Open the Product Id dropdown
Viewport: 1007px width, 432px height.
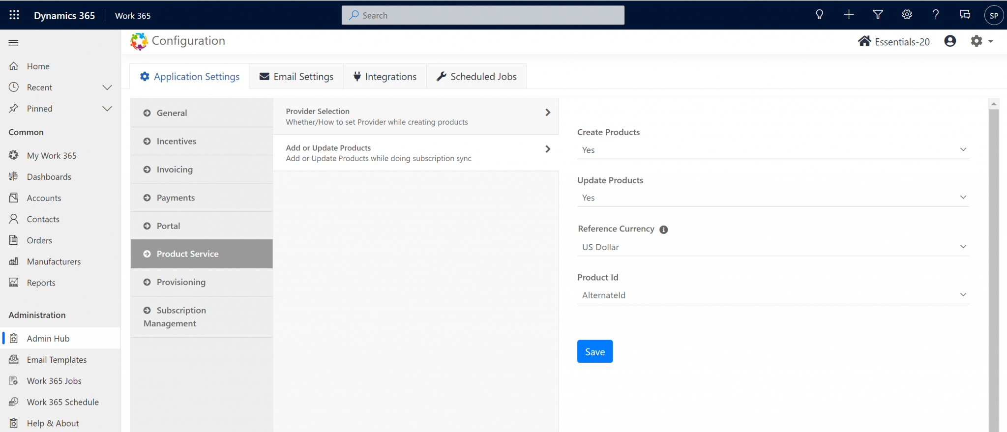(773, 295)
